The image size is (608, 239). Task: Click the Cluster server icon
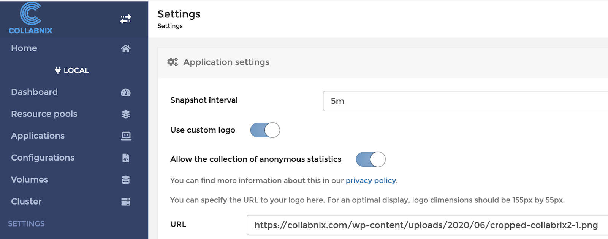pos(126,202)
